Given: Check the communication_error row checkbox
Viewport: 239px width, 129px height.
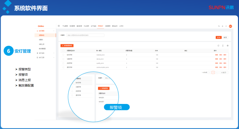Looking at the screenshot, I should (63, 67).
